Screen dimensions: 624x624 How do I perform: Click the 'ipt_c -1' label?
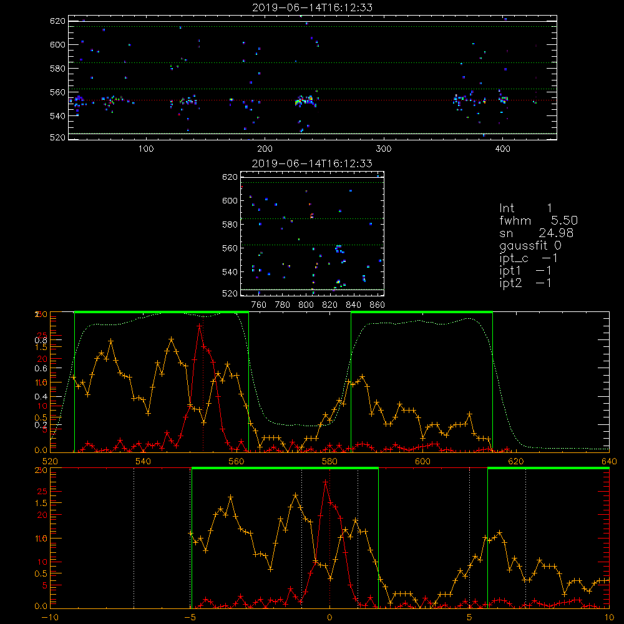(528, 258)
